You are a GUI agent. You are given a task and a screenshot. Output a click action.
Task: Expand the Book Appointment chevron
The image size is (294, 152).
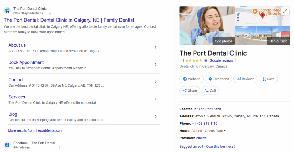(x=156, y=64)
